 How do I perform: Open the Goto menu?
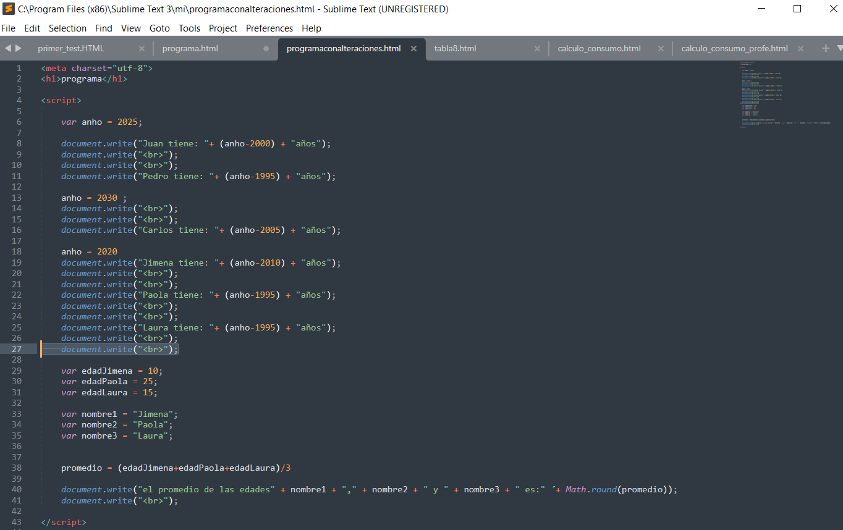pyautogui.click(x=159, y=28)
